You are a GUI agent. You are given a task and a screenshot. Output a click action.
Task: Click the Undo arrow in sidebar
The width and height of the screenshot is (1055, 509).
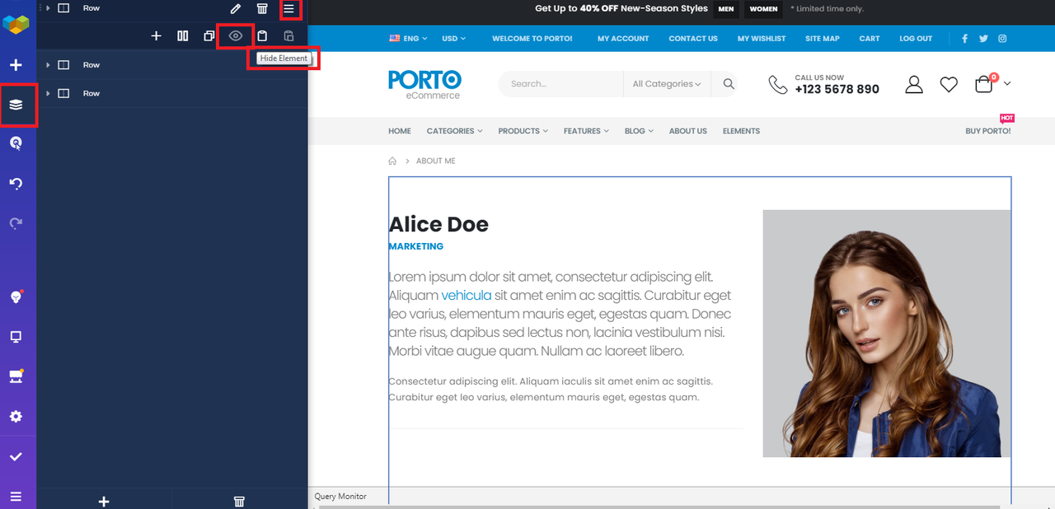(x=16, y=184)
